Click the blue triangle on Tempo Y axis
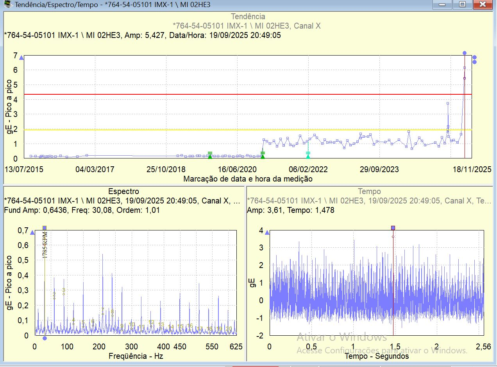The width and height of the screenshot is (497, 367). tap(267, 232)
